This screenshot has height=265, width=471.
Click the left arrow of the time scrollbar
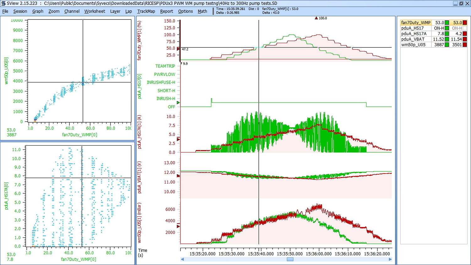pyautogui.click(x=182, y=259)
